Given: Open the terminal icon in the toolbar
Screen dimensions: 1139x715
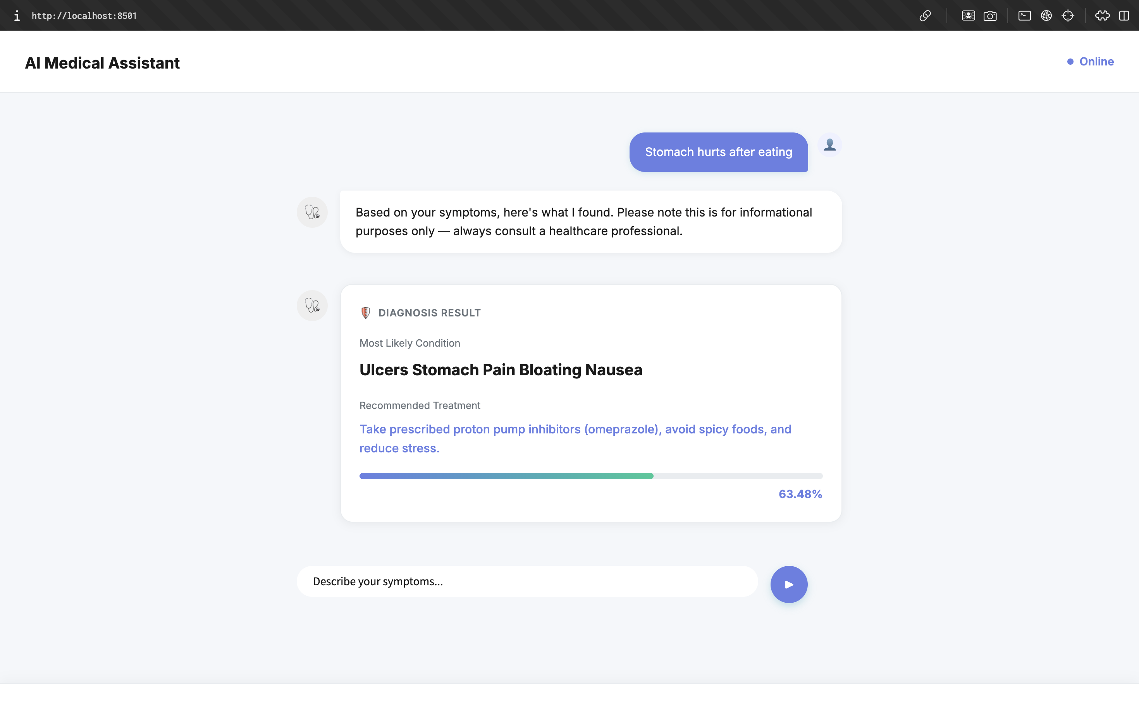Looking at the screenshot, I should [x=1025, y=15].
